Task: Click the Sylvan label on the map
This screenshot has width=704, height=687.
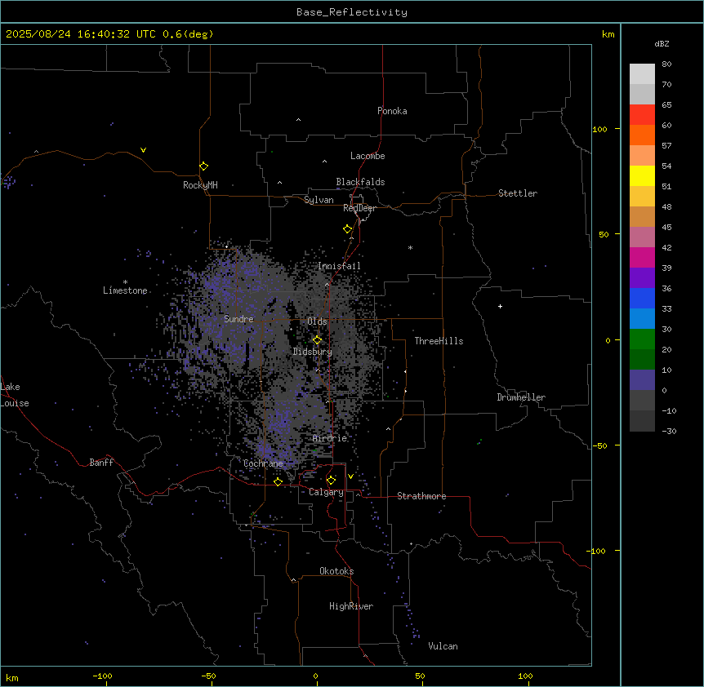Action: point(319,200)
